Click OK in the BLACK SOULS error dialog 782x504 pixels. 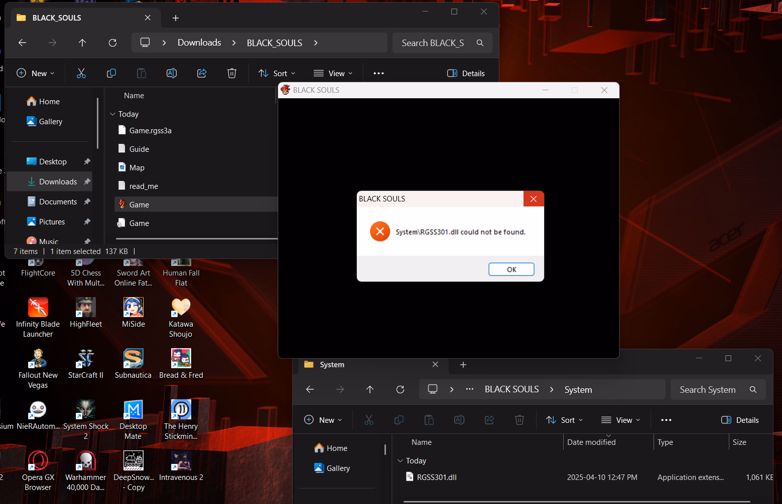pos(511,270)
